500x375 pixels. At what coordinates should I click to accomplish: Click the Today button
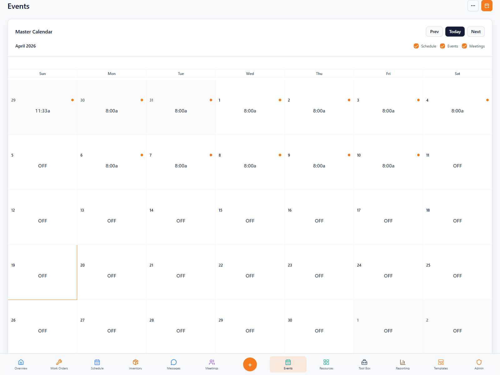pos(455,32)
